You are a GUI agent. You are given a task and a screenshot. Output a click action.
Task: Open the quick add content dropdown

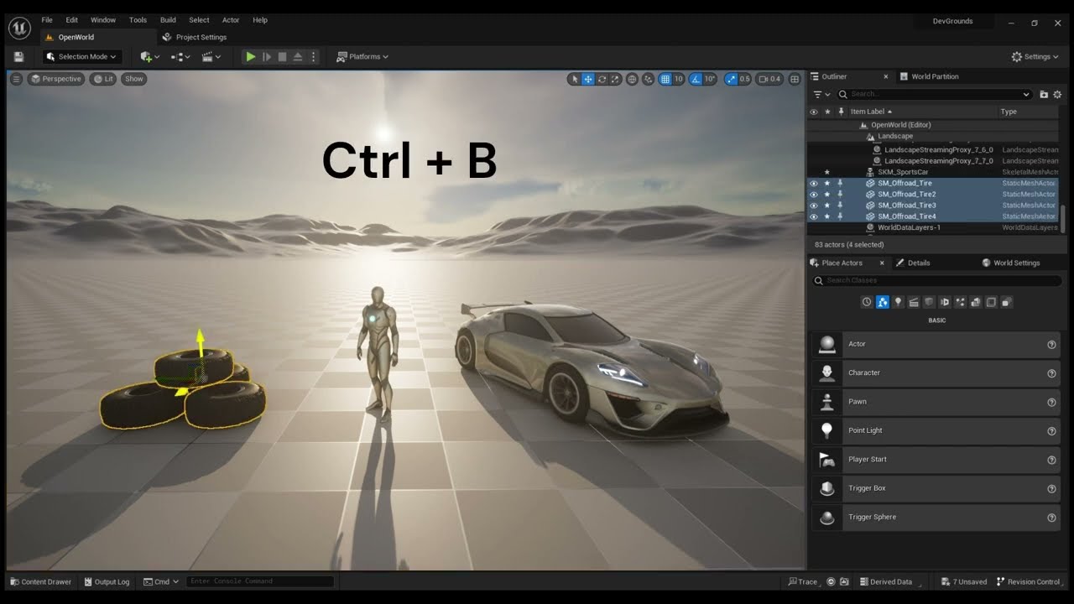coord(150,56)
